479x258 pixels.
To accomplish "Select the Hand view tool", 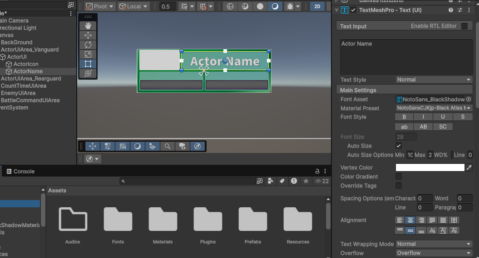I will click(x=88, y=26).
